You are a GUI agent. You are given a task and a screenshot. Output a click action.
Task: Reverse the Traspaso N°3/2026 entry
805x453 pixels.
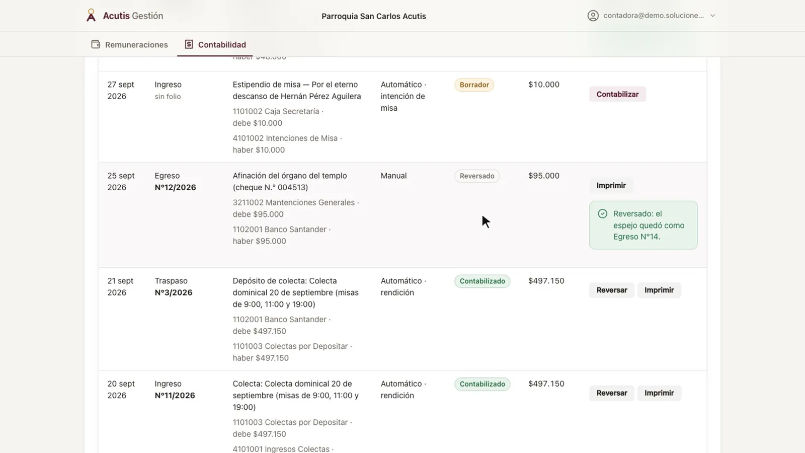click(x=612, y=290)
